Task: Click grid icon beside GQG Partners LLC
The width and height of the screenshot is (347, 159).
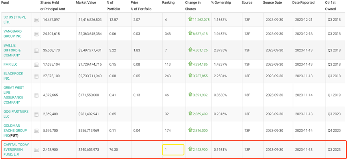Action: pos(36,114)
